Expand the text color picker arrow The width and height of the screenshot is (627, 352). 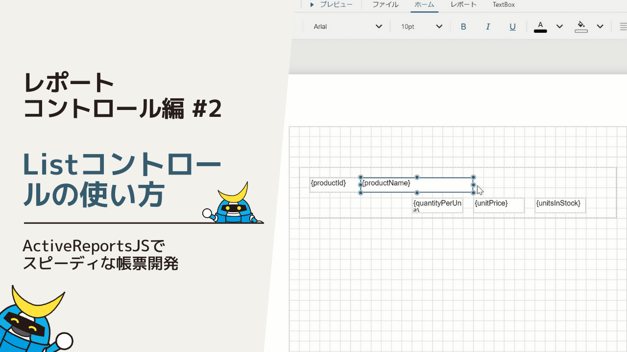tap(559, 27)
